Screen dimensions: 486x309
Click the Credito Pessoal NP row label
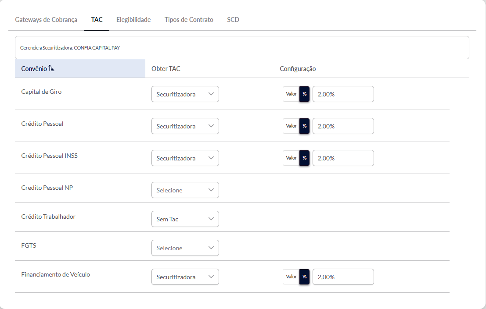[x=47, y=188]
